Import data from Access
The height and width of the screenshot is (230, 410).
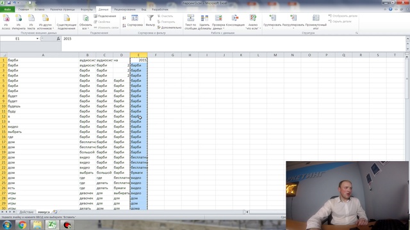[x=6, y=22]
